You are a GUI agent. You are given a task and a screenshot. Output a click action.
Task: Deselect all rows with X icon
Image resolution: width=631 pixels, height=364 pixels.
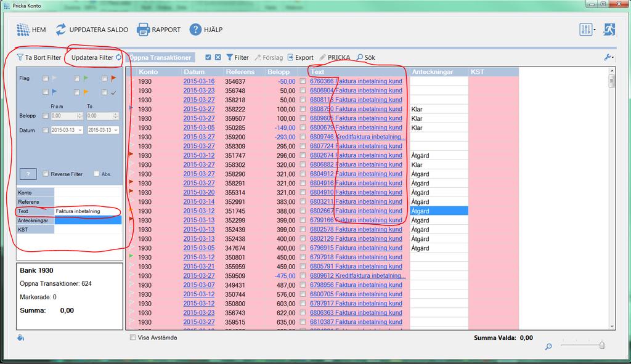[218, 57]
